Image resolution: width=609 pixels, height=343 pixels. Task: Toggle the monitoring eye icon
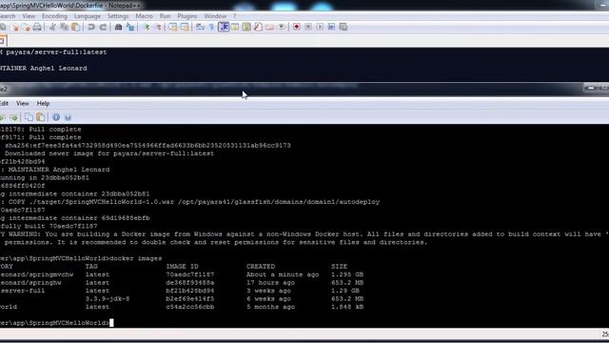pos(282,27)
